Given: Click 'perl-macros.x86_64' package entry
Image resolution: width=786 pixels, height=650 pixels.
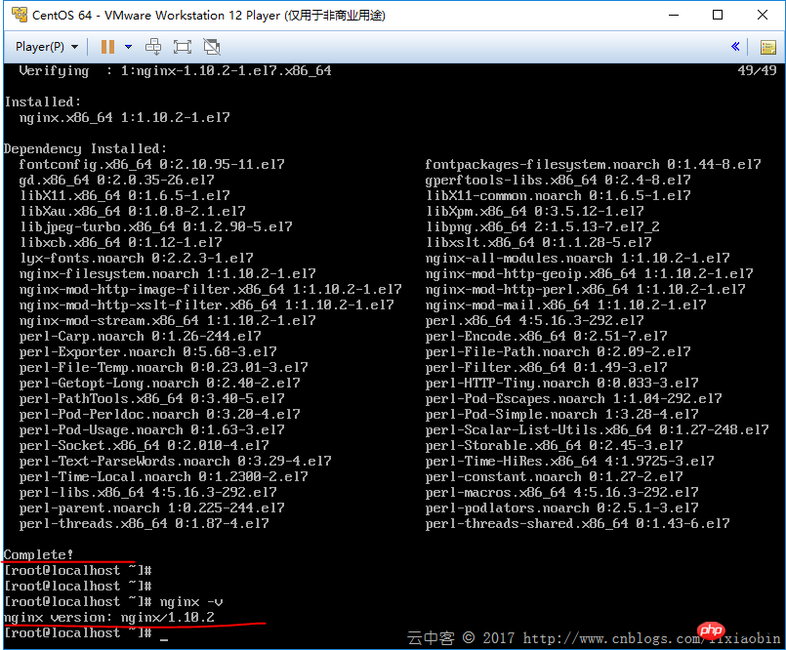Looking at the screenshot, I should (x=562, y=492).
